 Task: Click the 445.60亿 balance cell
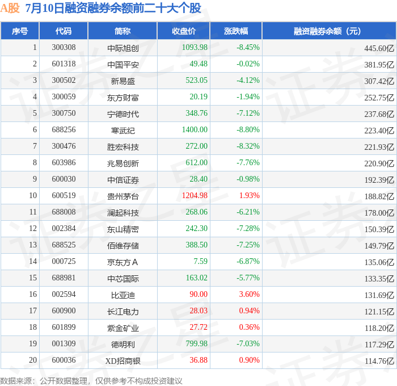click(379, 48)
